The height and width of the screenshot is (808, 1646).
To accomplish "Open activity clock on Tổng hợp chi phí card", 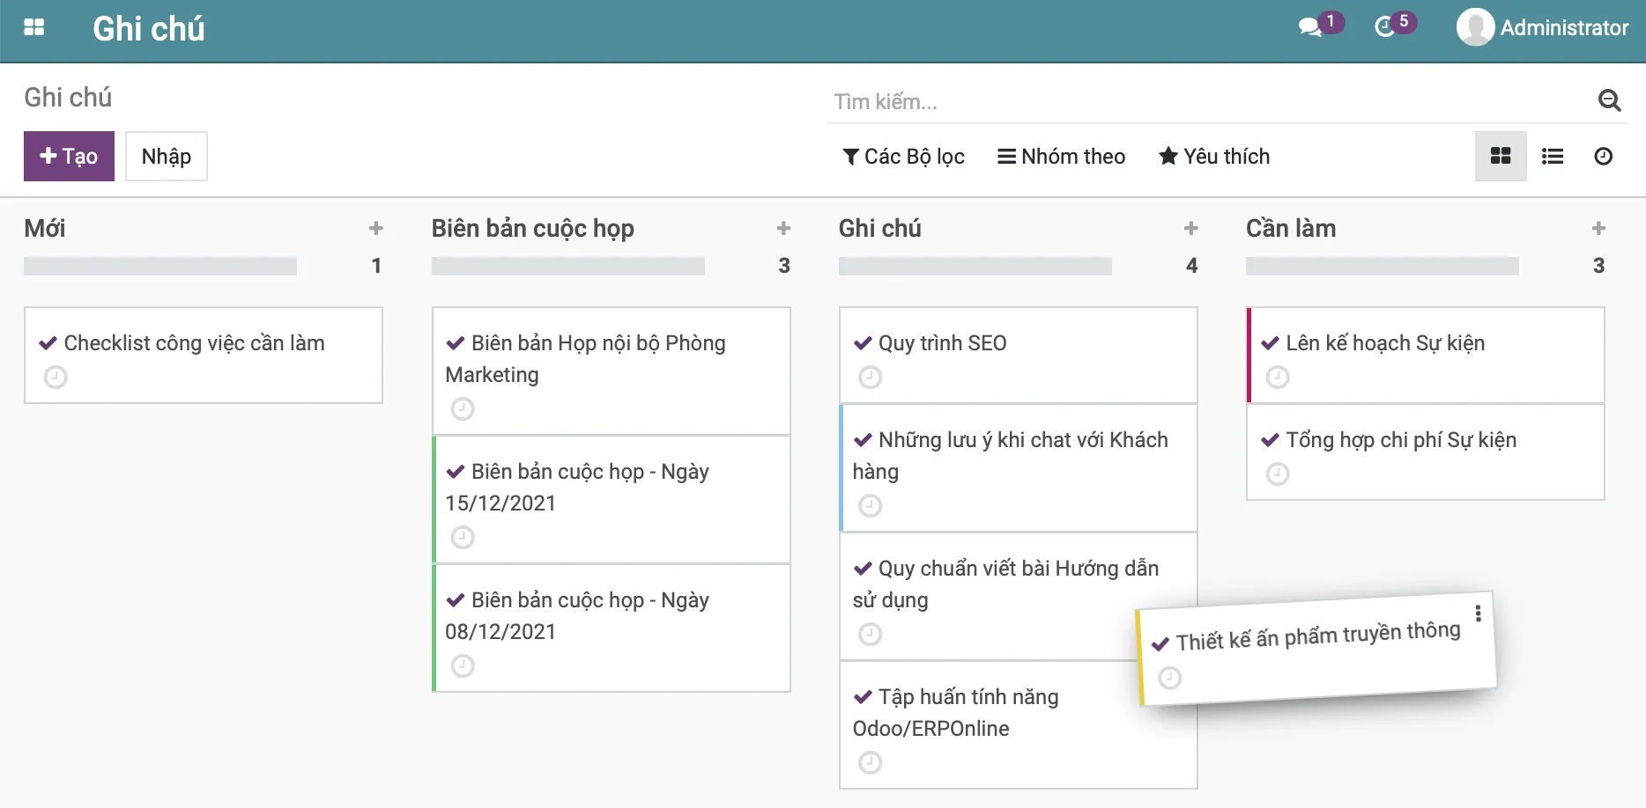I will (x=1277, y=474).
